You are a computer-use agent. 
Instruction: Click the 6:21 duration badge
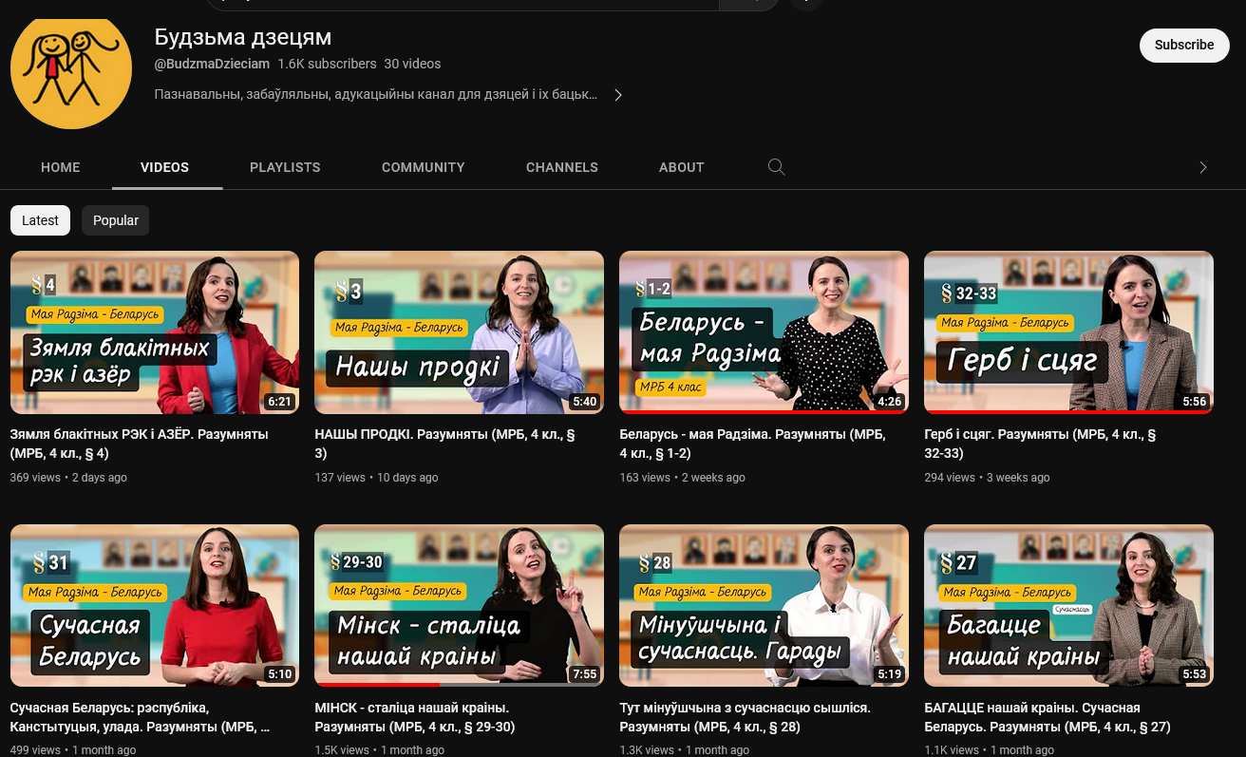pos(280,402)
